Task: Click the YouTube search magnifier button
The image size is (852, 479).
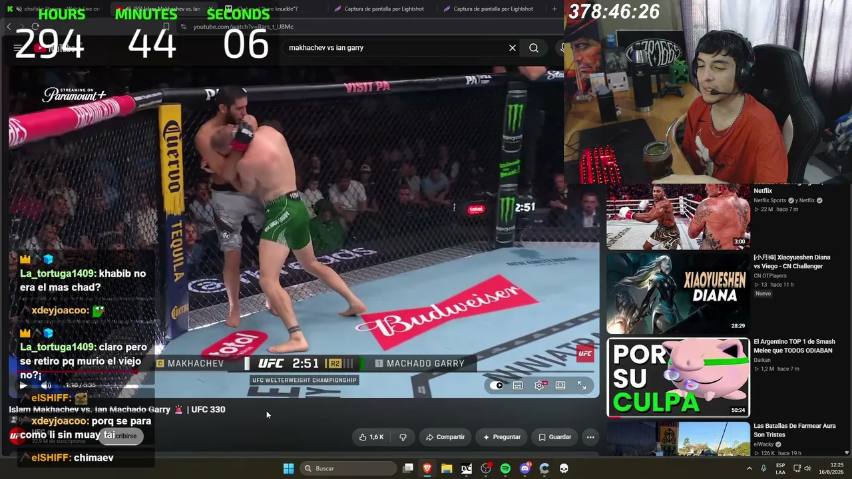Action: 534,48
